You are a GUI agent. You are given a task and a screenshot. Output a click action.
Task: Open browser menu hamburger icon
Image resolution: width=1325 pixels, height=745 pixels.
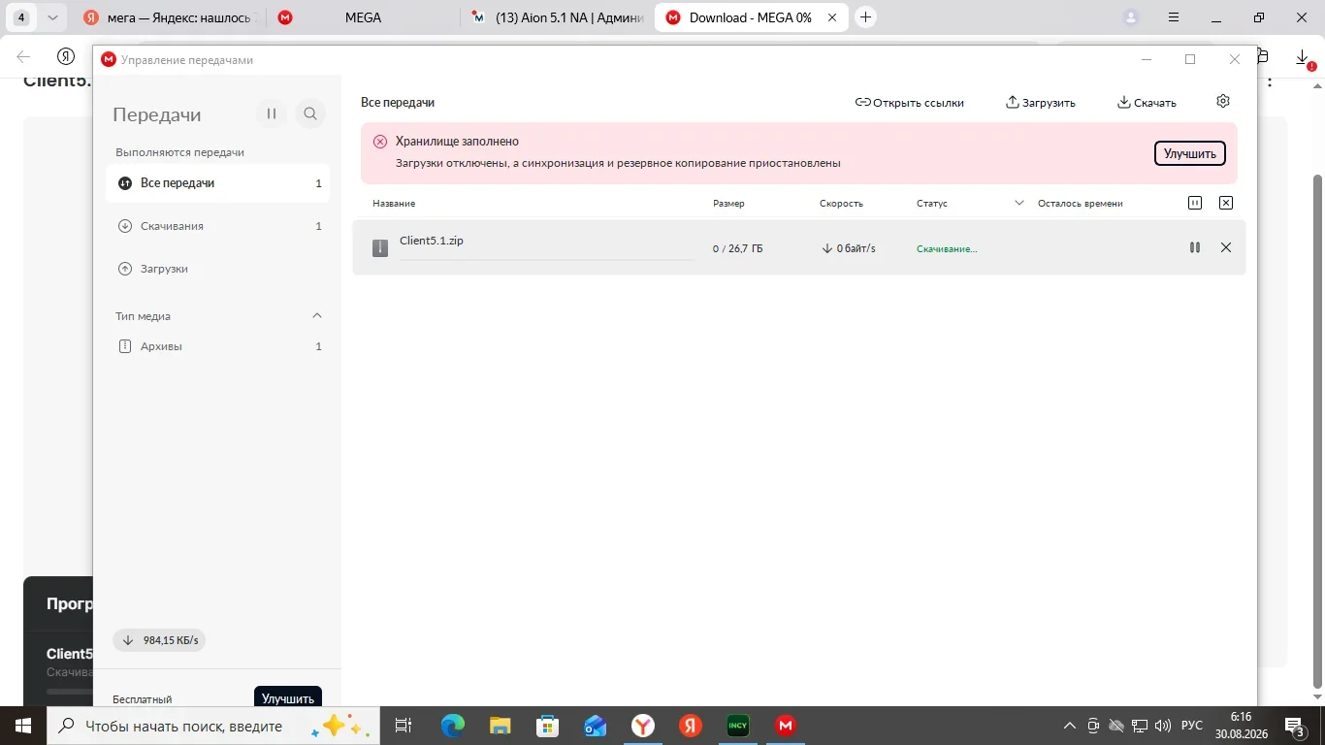tap(1174, 17)
